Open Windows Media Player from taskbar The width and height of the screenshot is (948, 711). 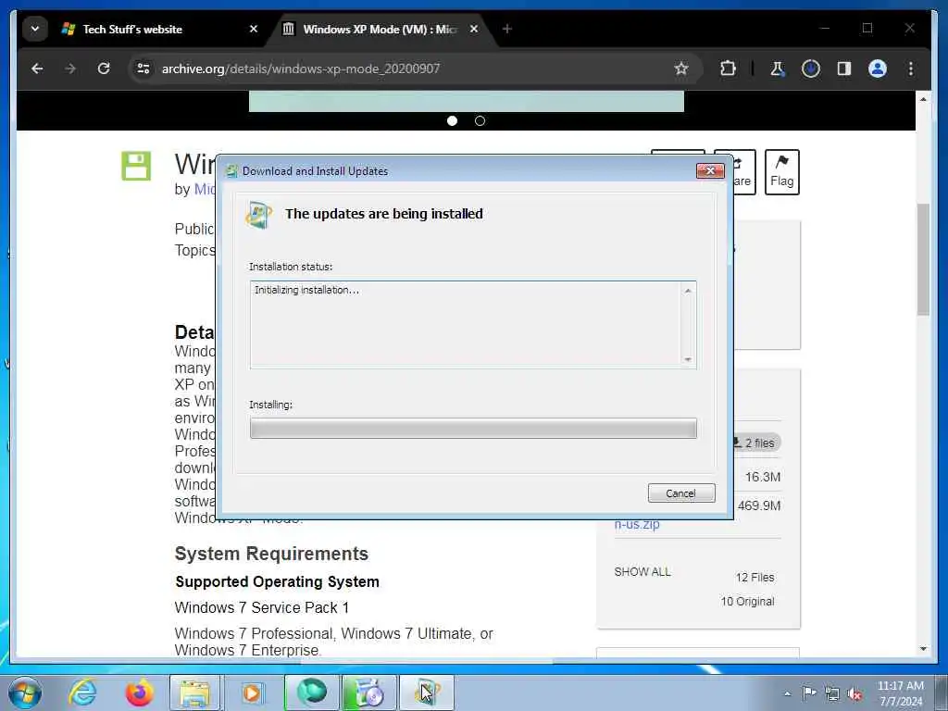252,692
